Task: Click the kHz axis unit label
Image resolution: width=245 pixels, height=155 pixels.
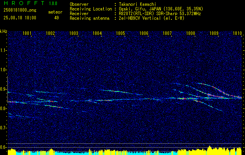Action: 4,31
